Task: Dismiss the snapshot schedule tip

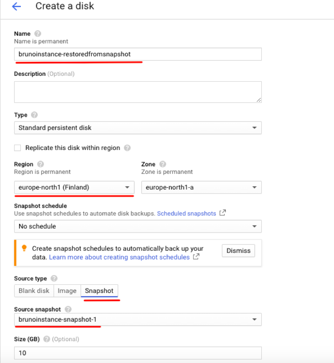Action: [x=238, y=251]
